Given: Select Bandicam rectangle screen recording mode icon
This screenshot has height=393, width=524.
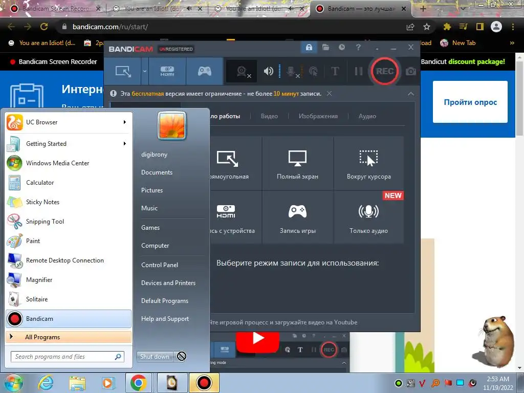Looking at the screenshot, I should [123, 71].
